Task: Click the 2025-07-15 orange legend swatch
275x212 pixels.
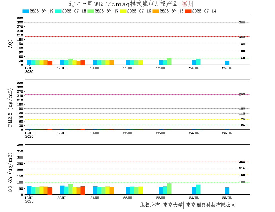Action: tap(156, 11)
